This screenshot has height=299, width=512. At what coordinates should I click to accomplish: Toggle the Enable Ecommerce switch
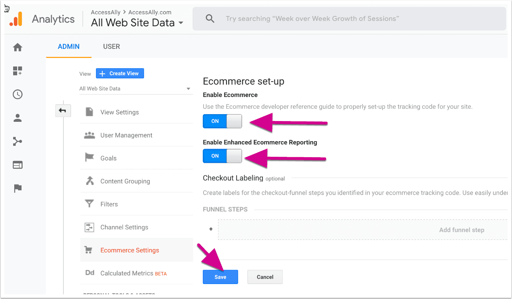[x=222, y=121]
